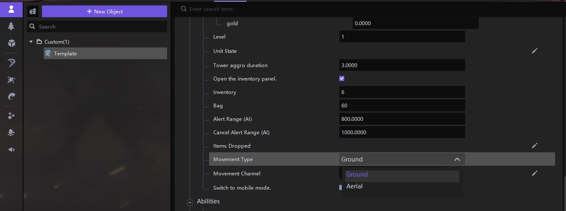
Task: Uncheck 'Open the inventory panel' checkbox
Action: click(342, 78)
